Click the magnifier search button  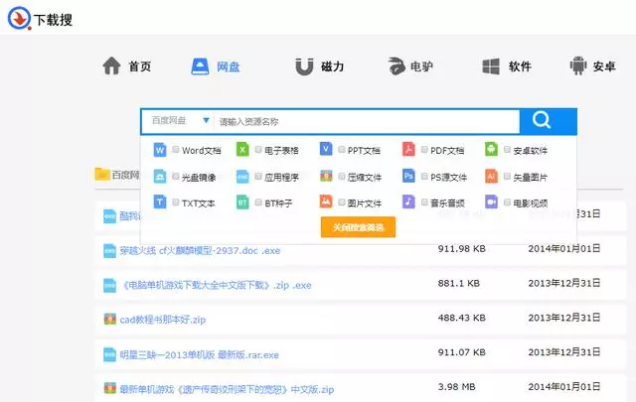548,121
